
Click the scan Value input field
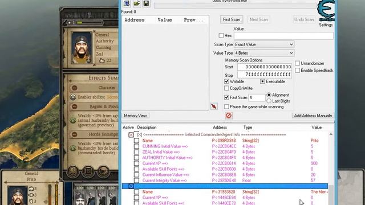283,35
